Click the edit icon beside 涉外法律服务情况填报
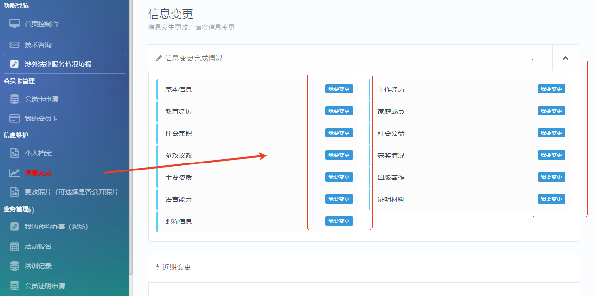 pyautogui.click(x=15, y=64)
